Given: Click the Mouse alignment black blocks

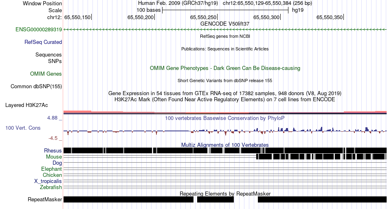Looking at the screenshot, I should 321,157.
